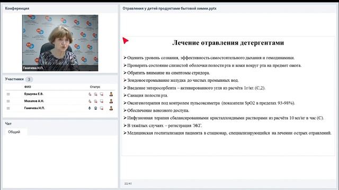Click slide counter 22/41

click(x=128, y=184)
